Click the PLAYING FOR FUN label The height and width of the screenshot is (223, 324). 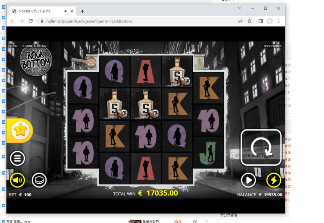(34, 46)
